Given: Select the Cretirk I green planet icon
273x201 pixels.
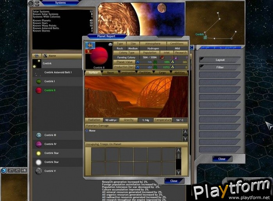Looking at the screenshot, I should [x=39, y=81].
